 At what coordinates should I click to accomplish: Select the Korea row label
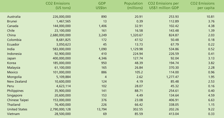point(12,63)
